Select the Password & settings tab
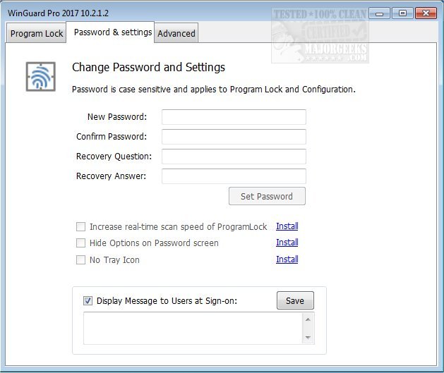Screen dimensions: 444x373 coord(112,32)
